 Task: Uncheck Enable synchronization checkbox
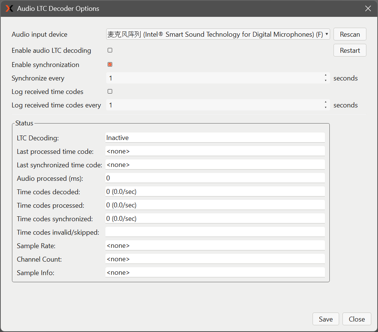(110, 64)
